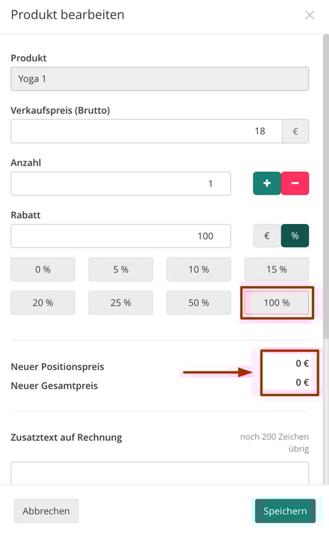Apply 10 % discount preset
Screen dimensions: 329x534
(x=198, y=270)
